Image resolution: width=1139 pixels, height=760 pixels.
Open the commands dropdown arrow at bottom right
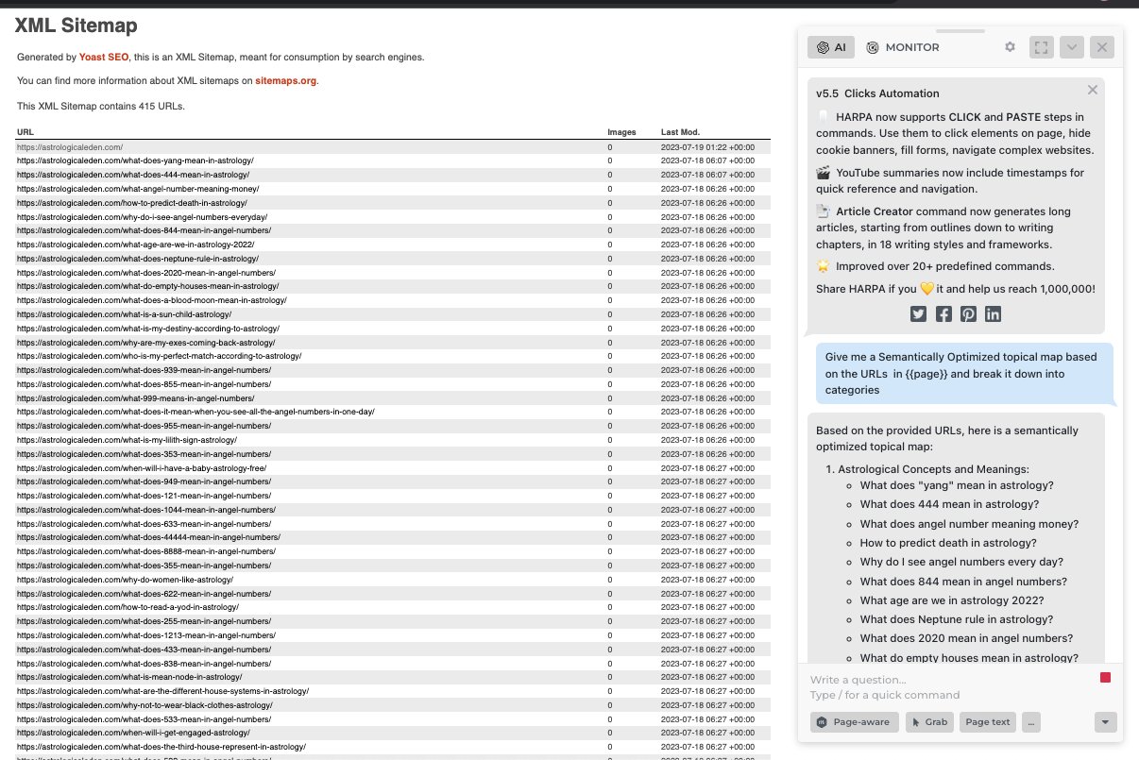click(1105, 721)
